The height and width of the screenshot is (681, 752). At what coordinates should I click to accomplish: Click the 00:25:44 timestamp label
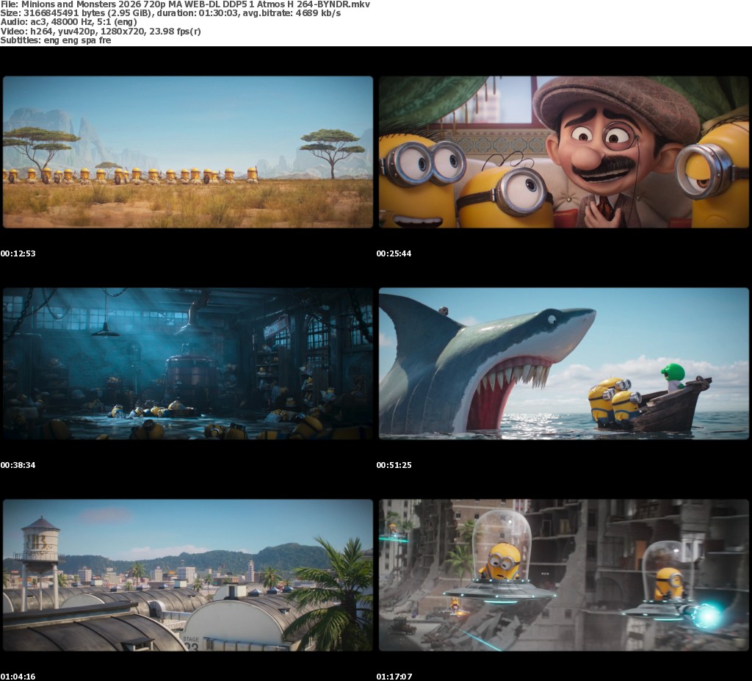pyautogui.click(x=394, y=253)
